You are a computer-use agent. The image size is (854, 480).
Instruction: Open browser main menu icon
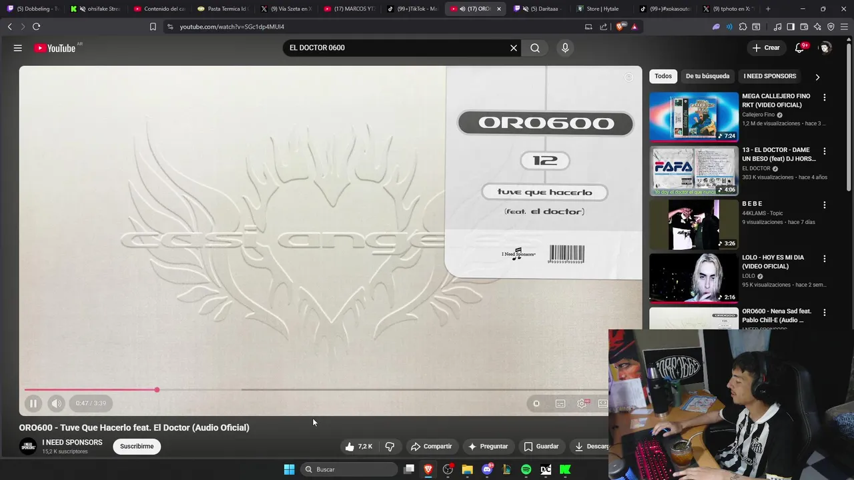pyautogui.click(x=844, y=27)
